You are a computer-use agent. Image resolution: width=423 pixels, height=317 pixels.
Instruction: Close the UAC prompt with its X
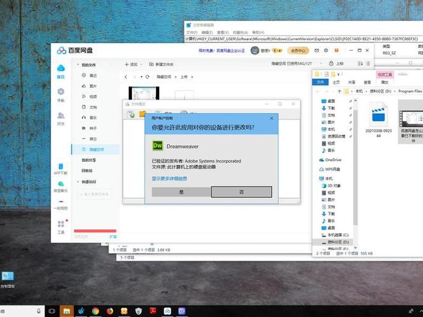[x=272, y=118]
